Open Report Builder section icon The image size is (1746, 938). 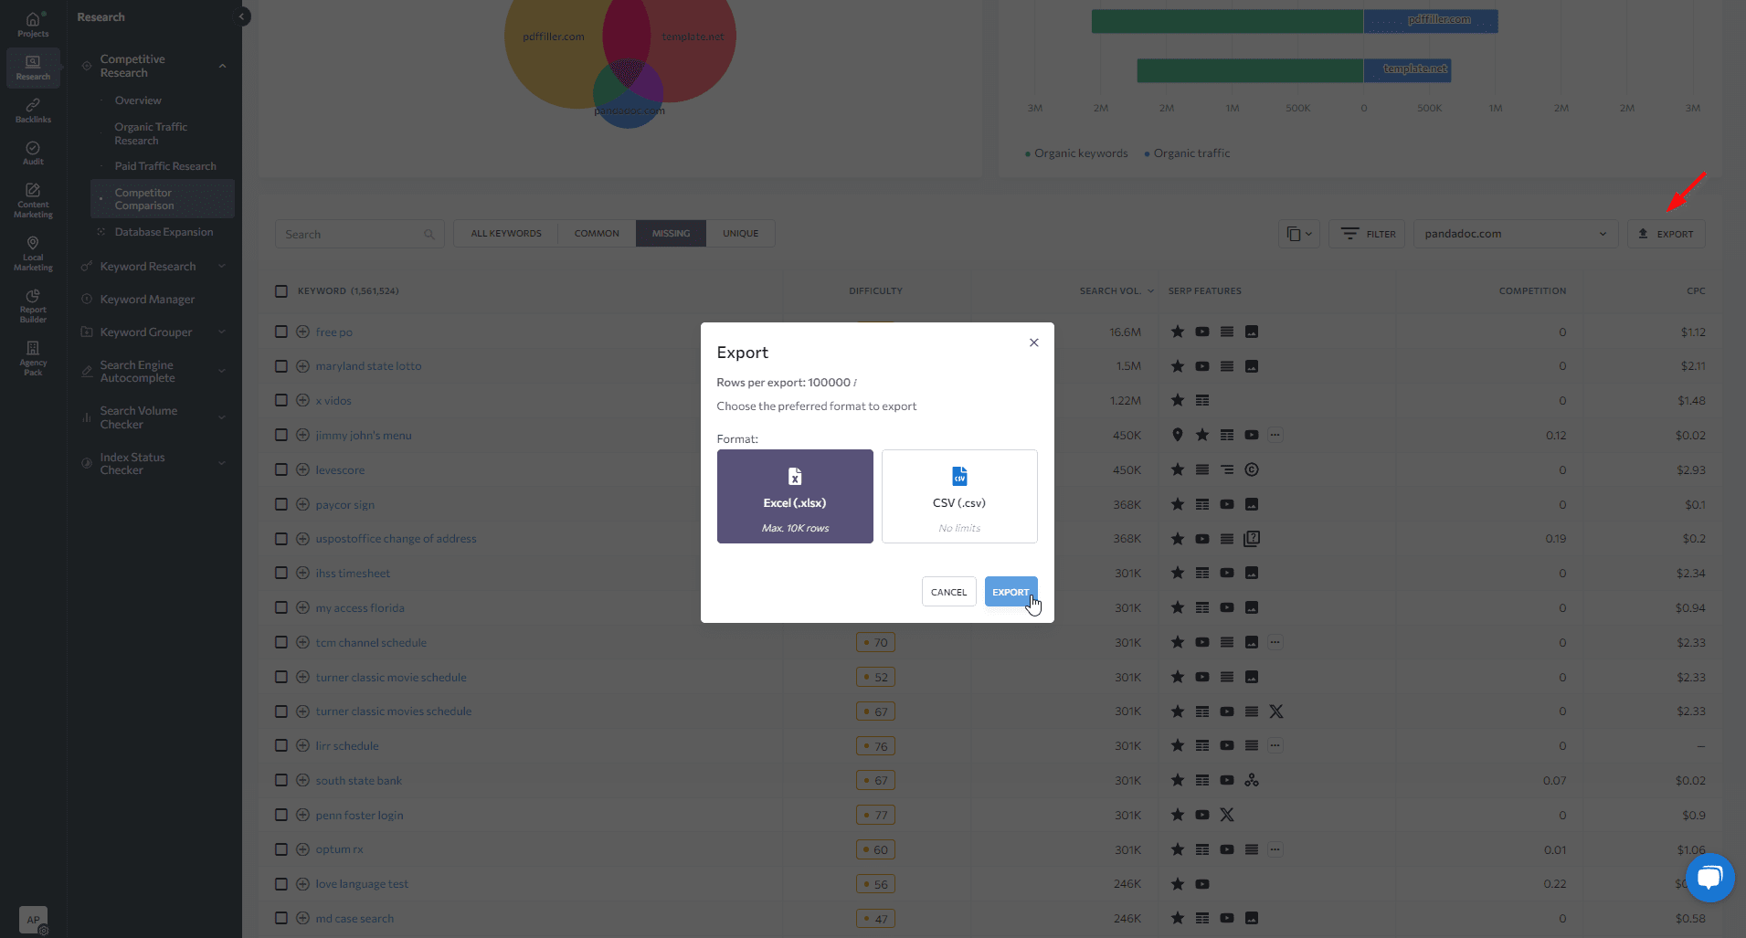[x=33, y=305]
